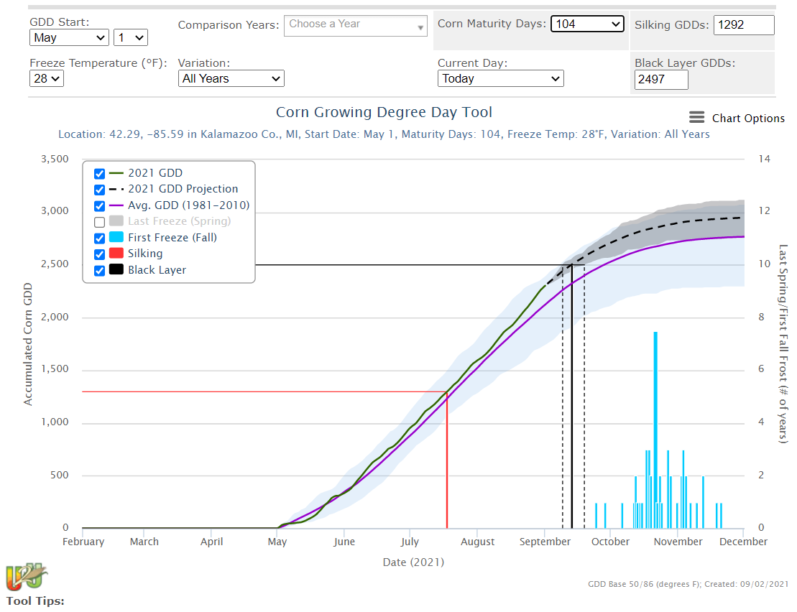The width and height of the screenshot is (797, 612).
Task: Uncheck the Black Layer legend entry
Action: 98,269
